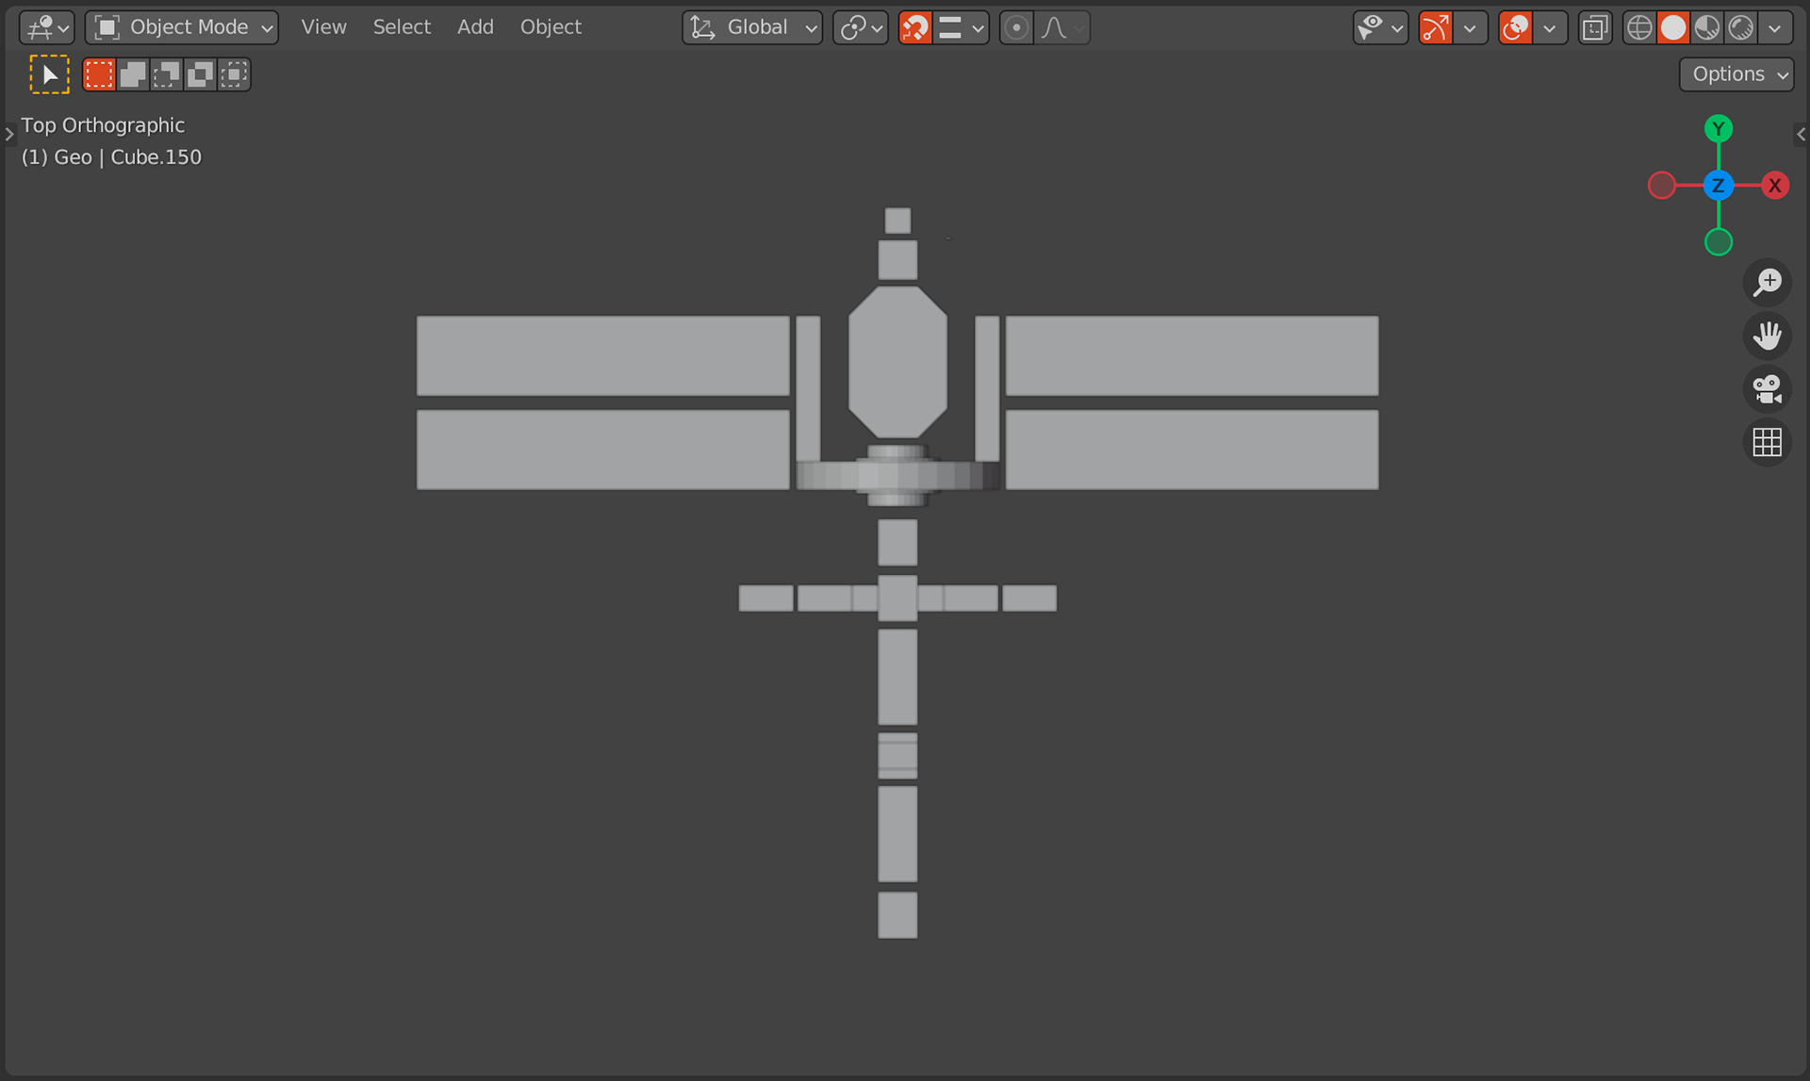Click the zoom view button
The width and height of the screenshot is (1810, 1081).
point(1768,283)
